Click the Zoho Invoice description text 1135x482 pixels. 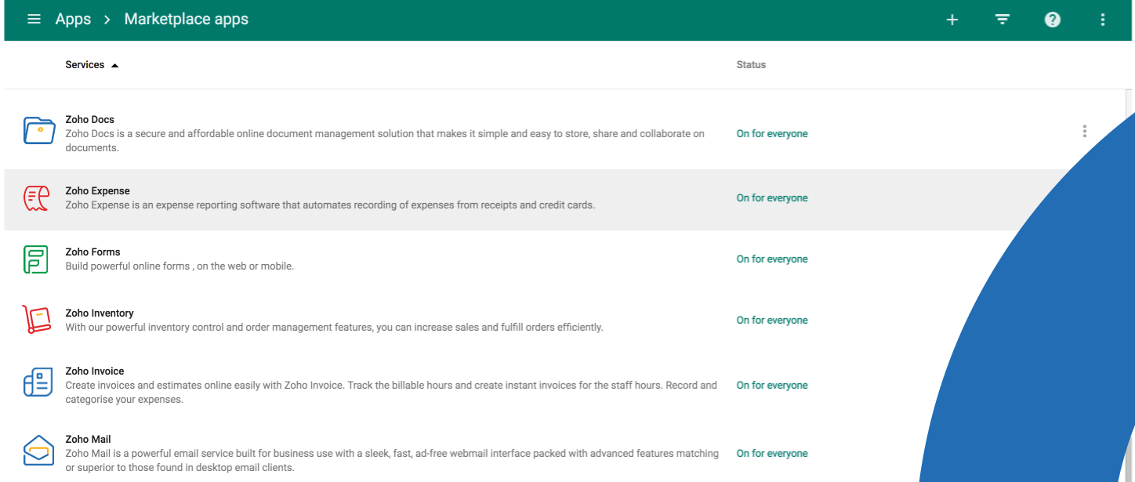(391, 393)
